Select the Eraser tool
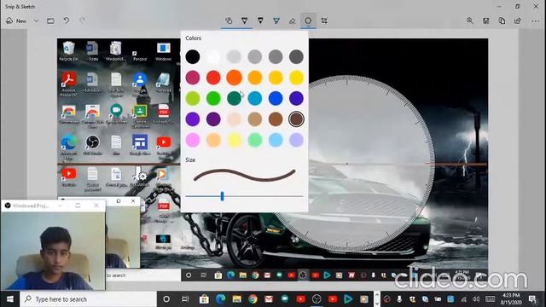The height and width of the screenshot is (307, 546). (292, 20)
